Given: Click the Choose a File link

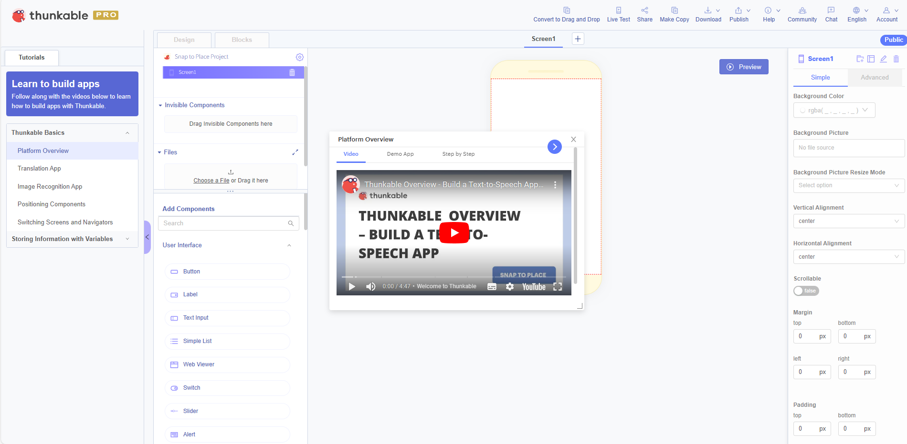Looking at the screenshot, I should (211, 181).
